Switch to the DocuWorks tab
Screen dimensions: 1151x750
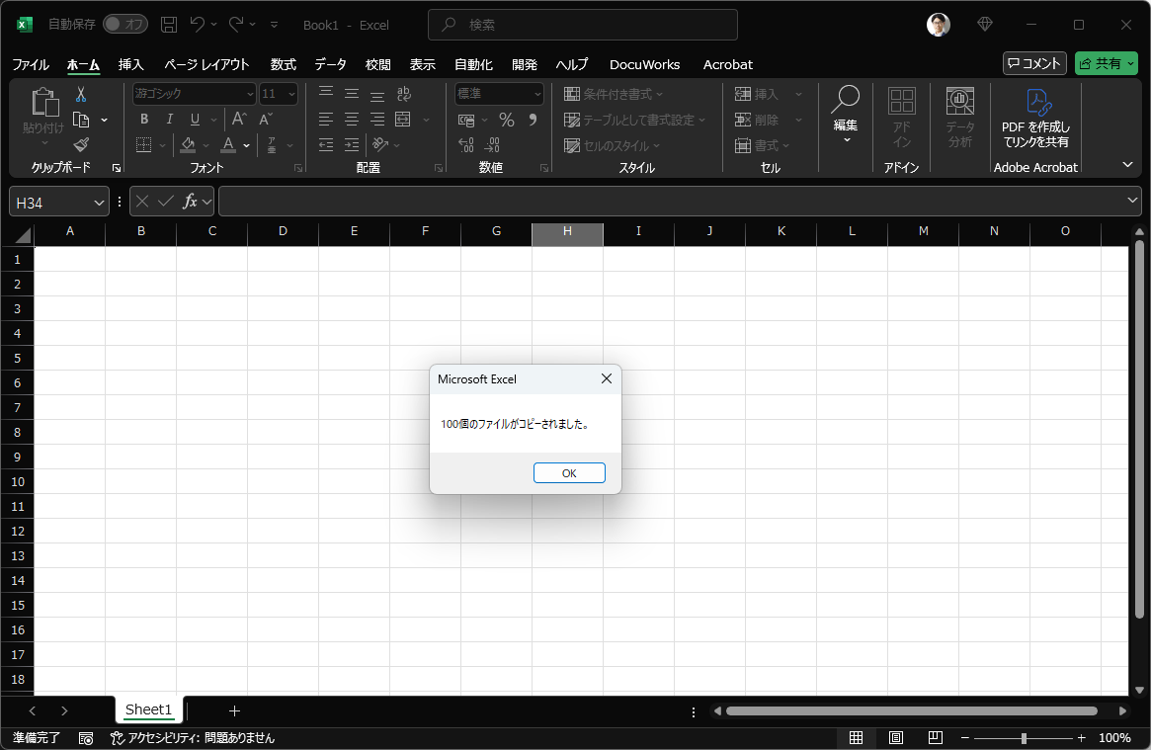tap(644, 64)
